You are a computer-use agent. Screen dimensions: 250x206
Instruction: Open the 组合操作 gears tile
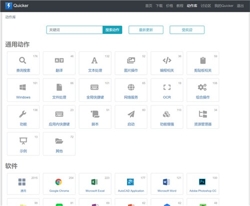click(x=203, y=90)
